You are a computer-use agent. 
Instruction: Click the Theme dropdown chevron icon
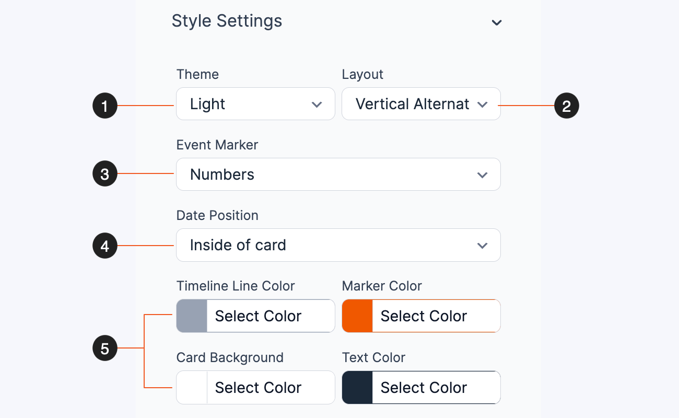[317, 104]
